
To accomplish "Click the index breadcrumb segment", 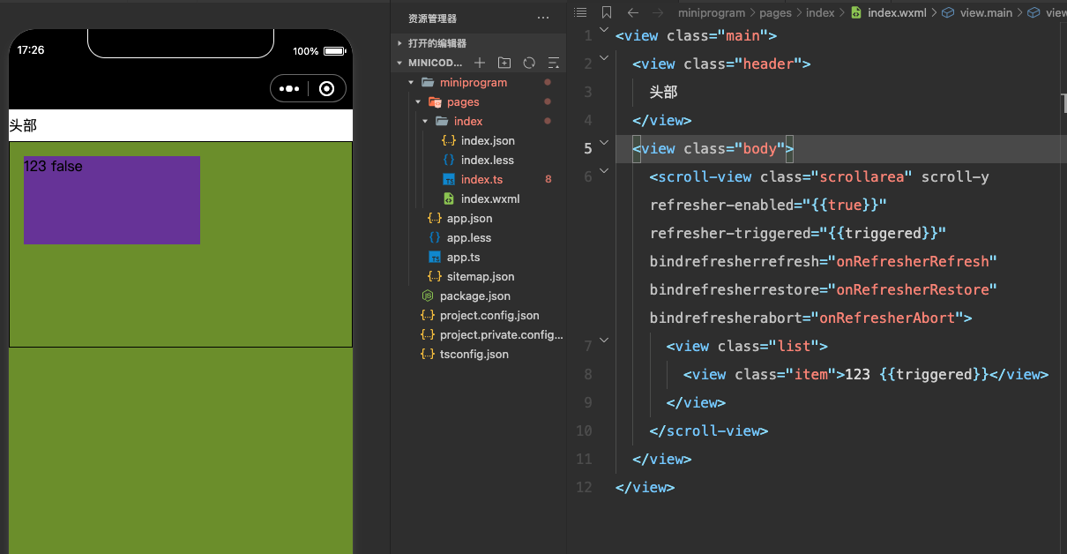I will coord(820,12).
